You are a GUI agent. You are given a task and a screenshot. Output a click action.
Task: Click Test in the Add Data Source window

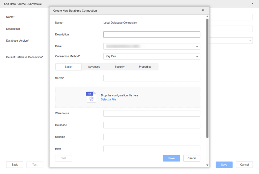click(x=35, y=165)
